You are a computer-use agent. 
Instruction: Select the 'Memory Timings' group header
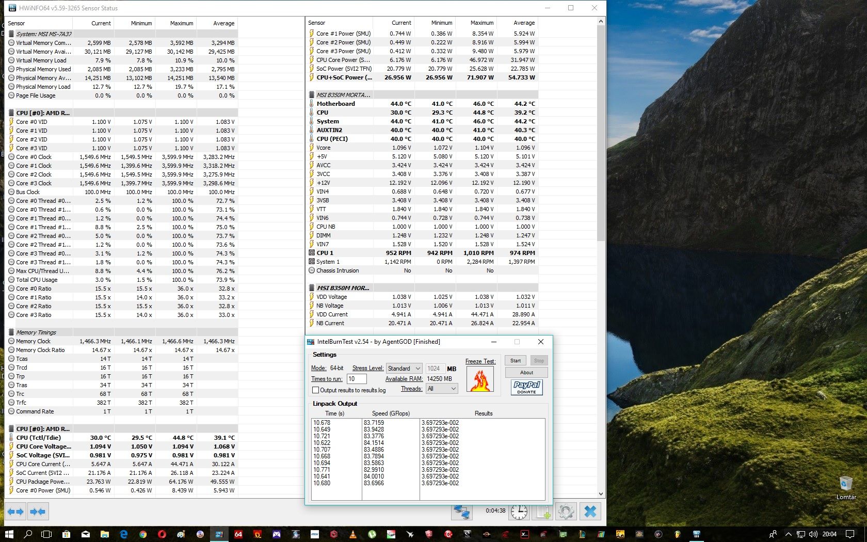pyautogui.click(x=122, y=332)
